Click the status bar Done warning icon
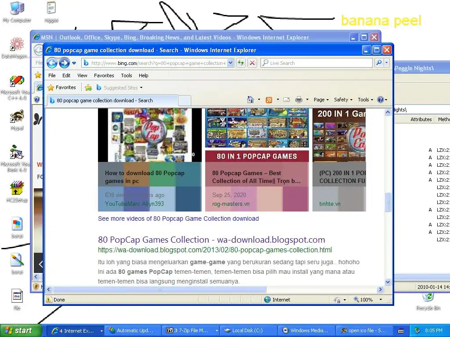The image size is (450, 337). (x=49, y=299)
